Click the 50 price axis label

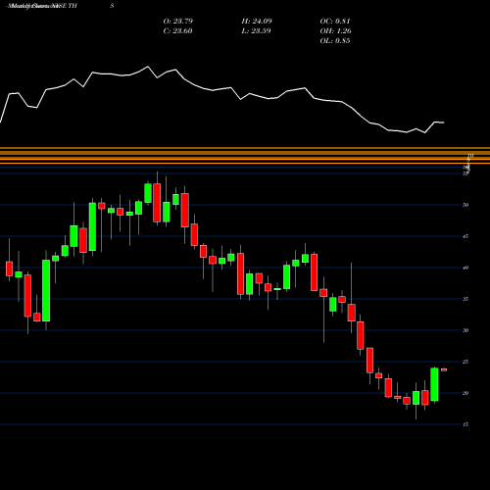pyautogui.click(x=465, y=205)
